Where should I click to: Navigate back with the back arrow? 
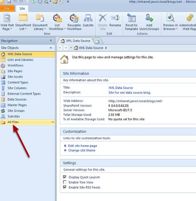tap(60, 48)
